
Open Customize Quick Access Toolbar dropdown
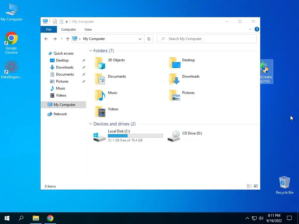tap(67, 22)
